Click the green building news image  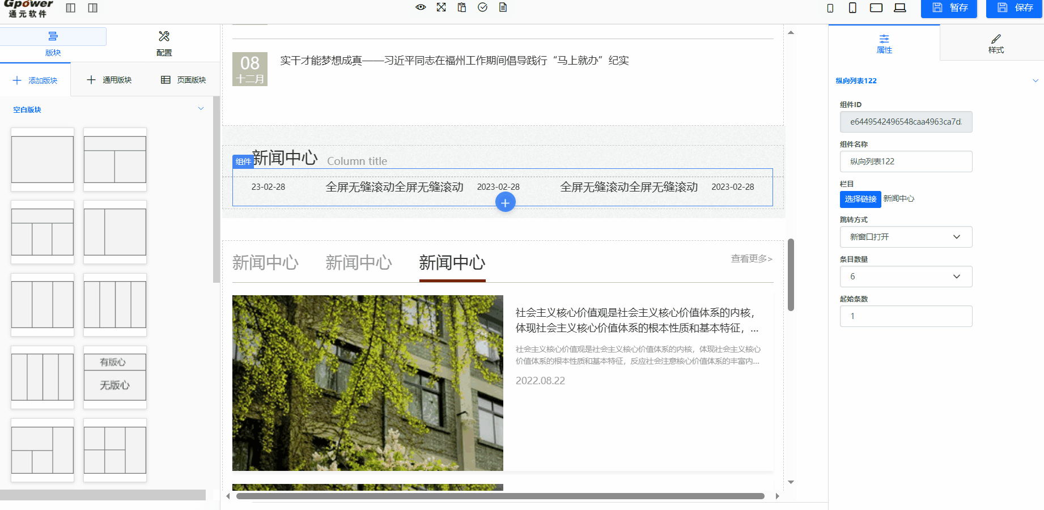click(x=368, y=383)
